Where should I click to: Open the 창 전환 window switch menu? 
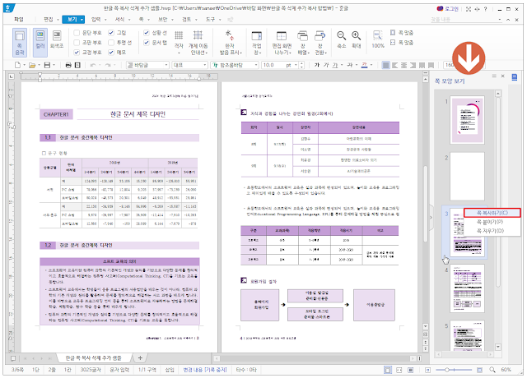(x=320, y=42)
